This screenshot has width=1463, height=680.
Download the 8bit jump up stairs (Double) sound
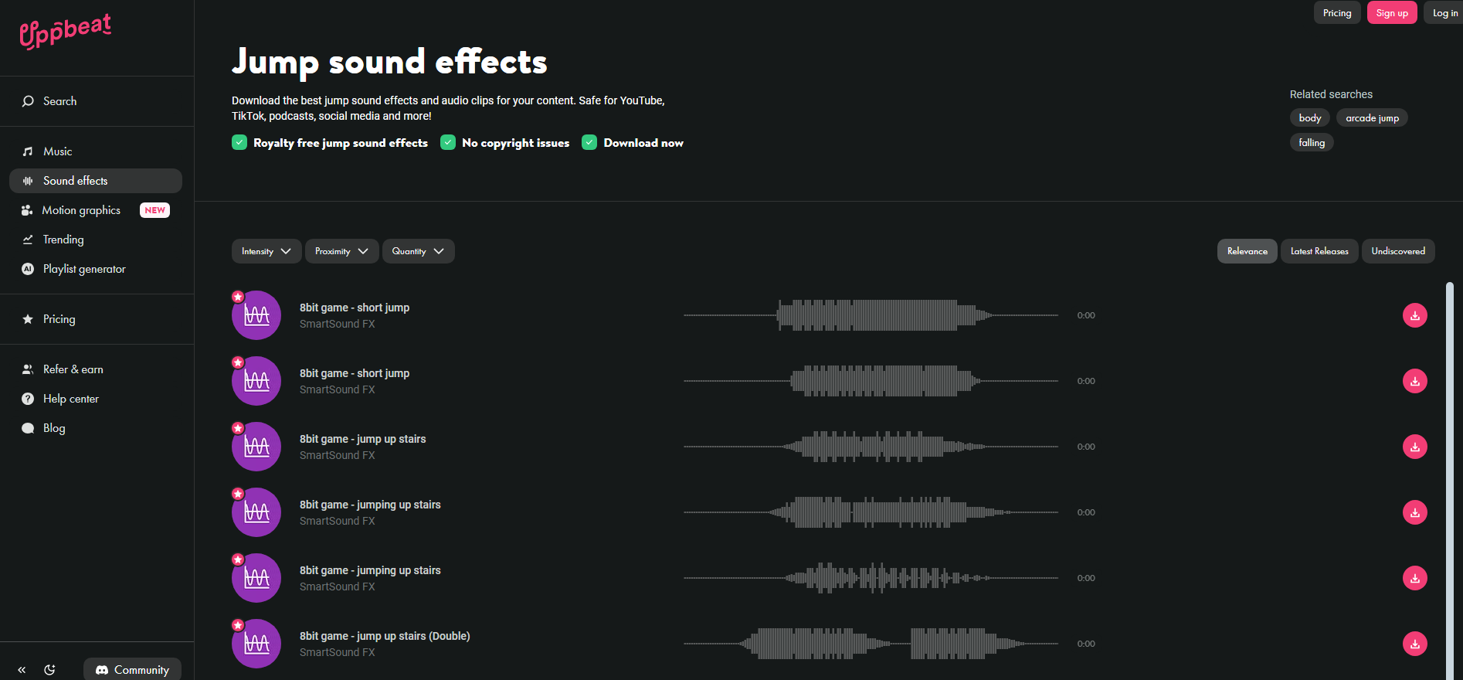point(1414,644)
